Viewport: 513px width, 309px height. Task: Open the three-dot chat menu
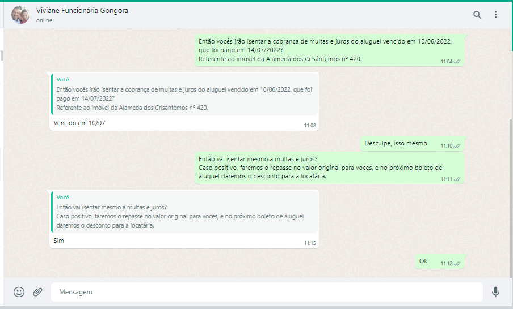click(x=495, y=15)
